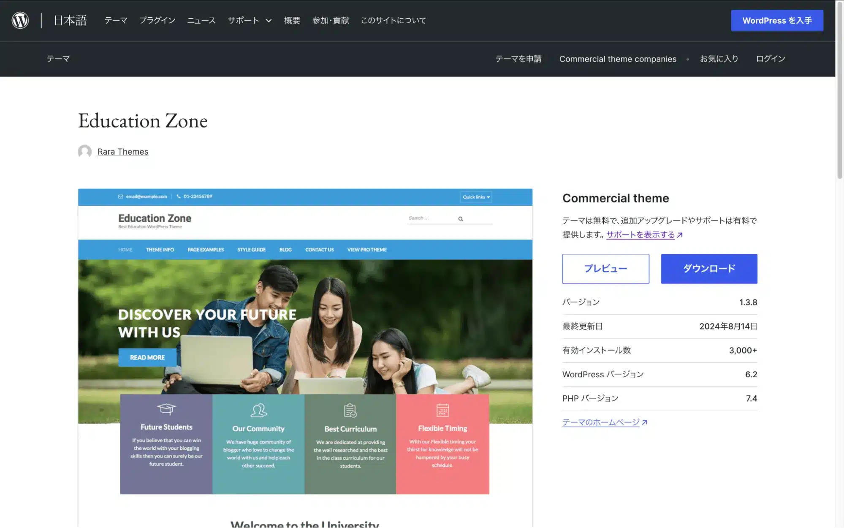Open the サポート menu item
This screenshot has width=844, height=528.
[243, 20]
